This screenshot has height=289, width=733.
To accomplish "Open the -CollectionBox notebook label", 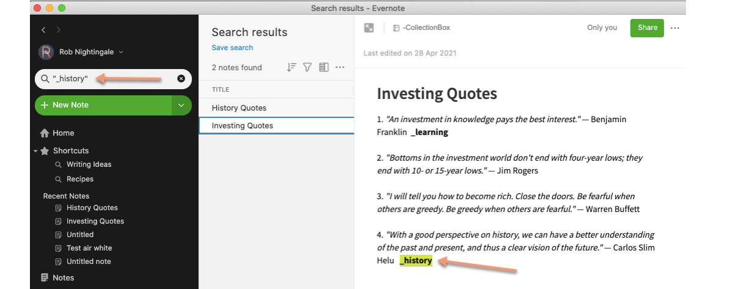I will 421,27.
